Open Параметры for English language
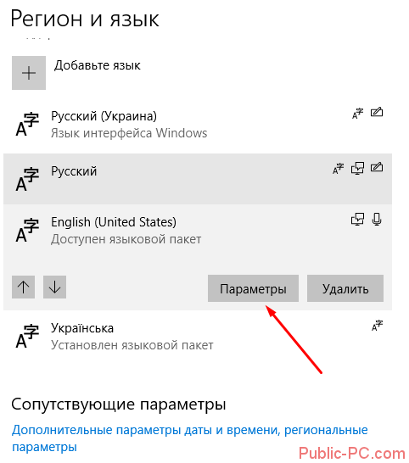 tap(253, 288)
